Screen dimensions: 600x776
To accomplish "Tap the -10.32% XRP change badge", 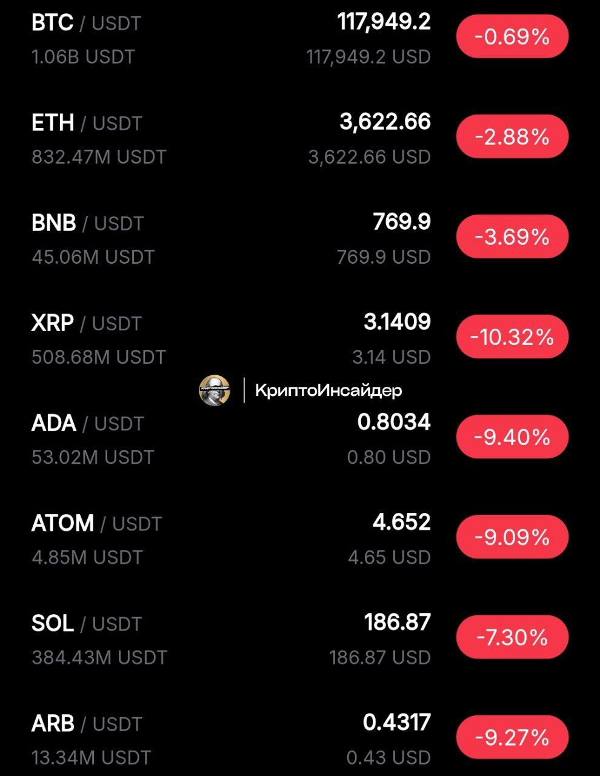I will 512,336.
